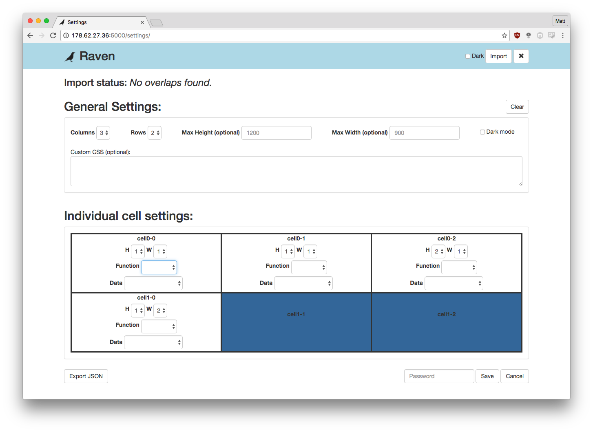Change cell1-0 W value selector
Viewport: 593px width, 432px height.
pos(160,311)
